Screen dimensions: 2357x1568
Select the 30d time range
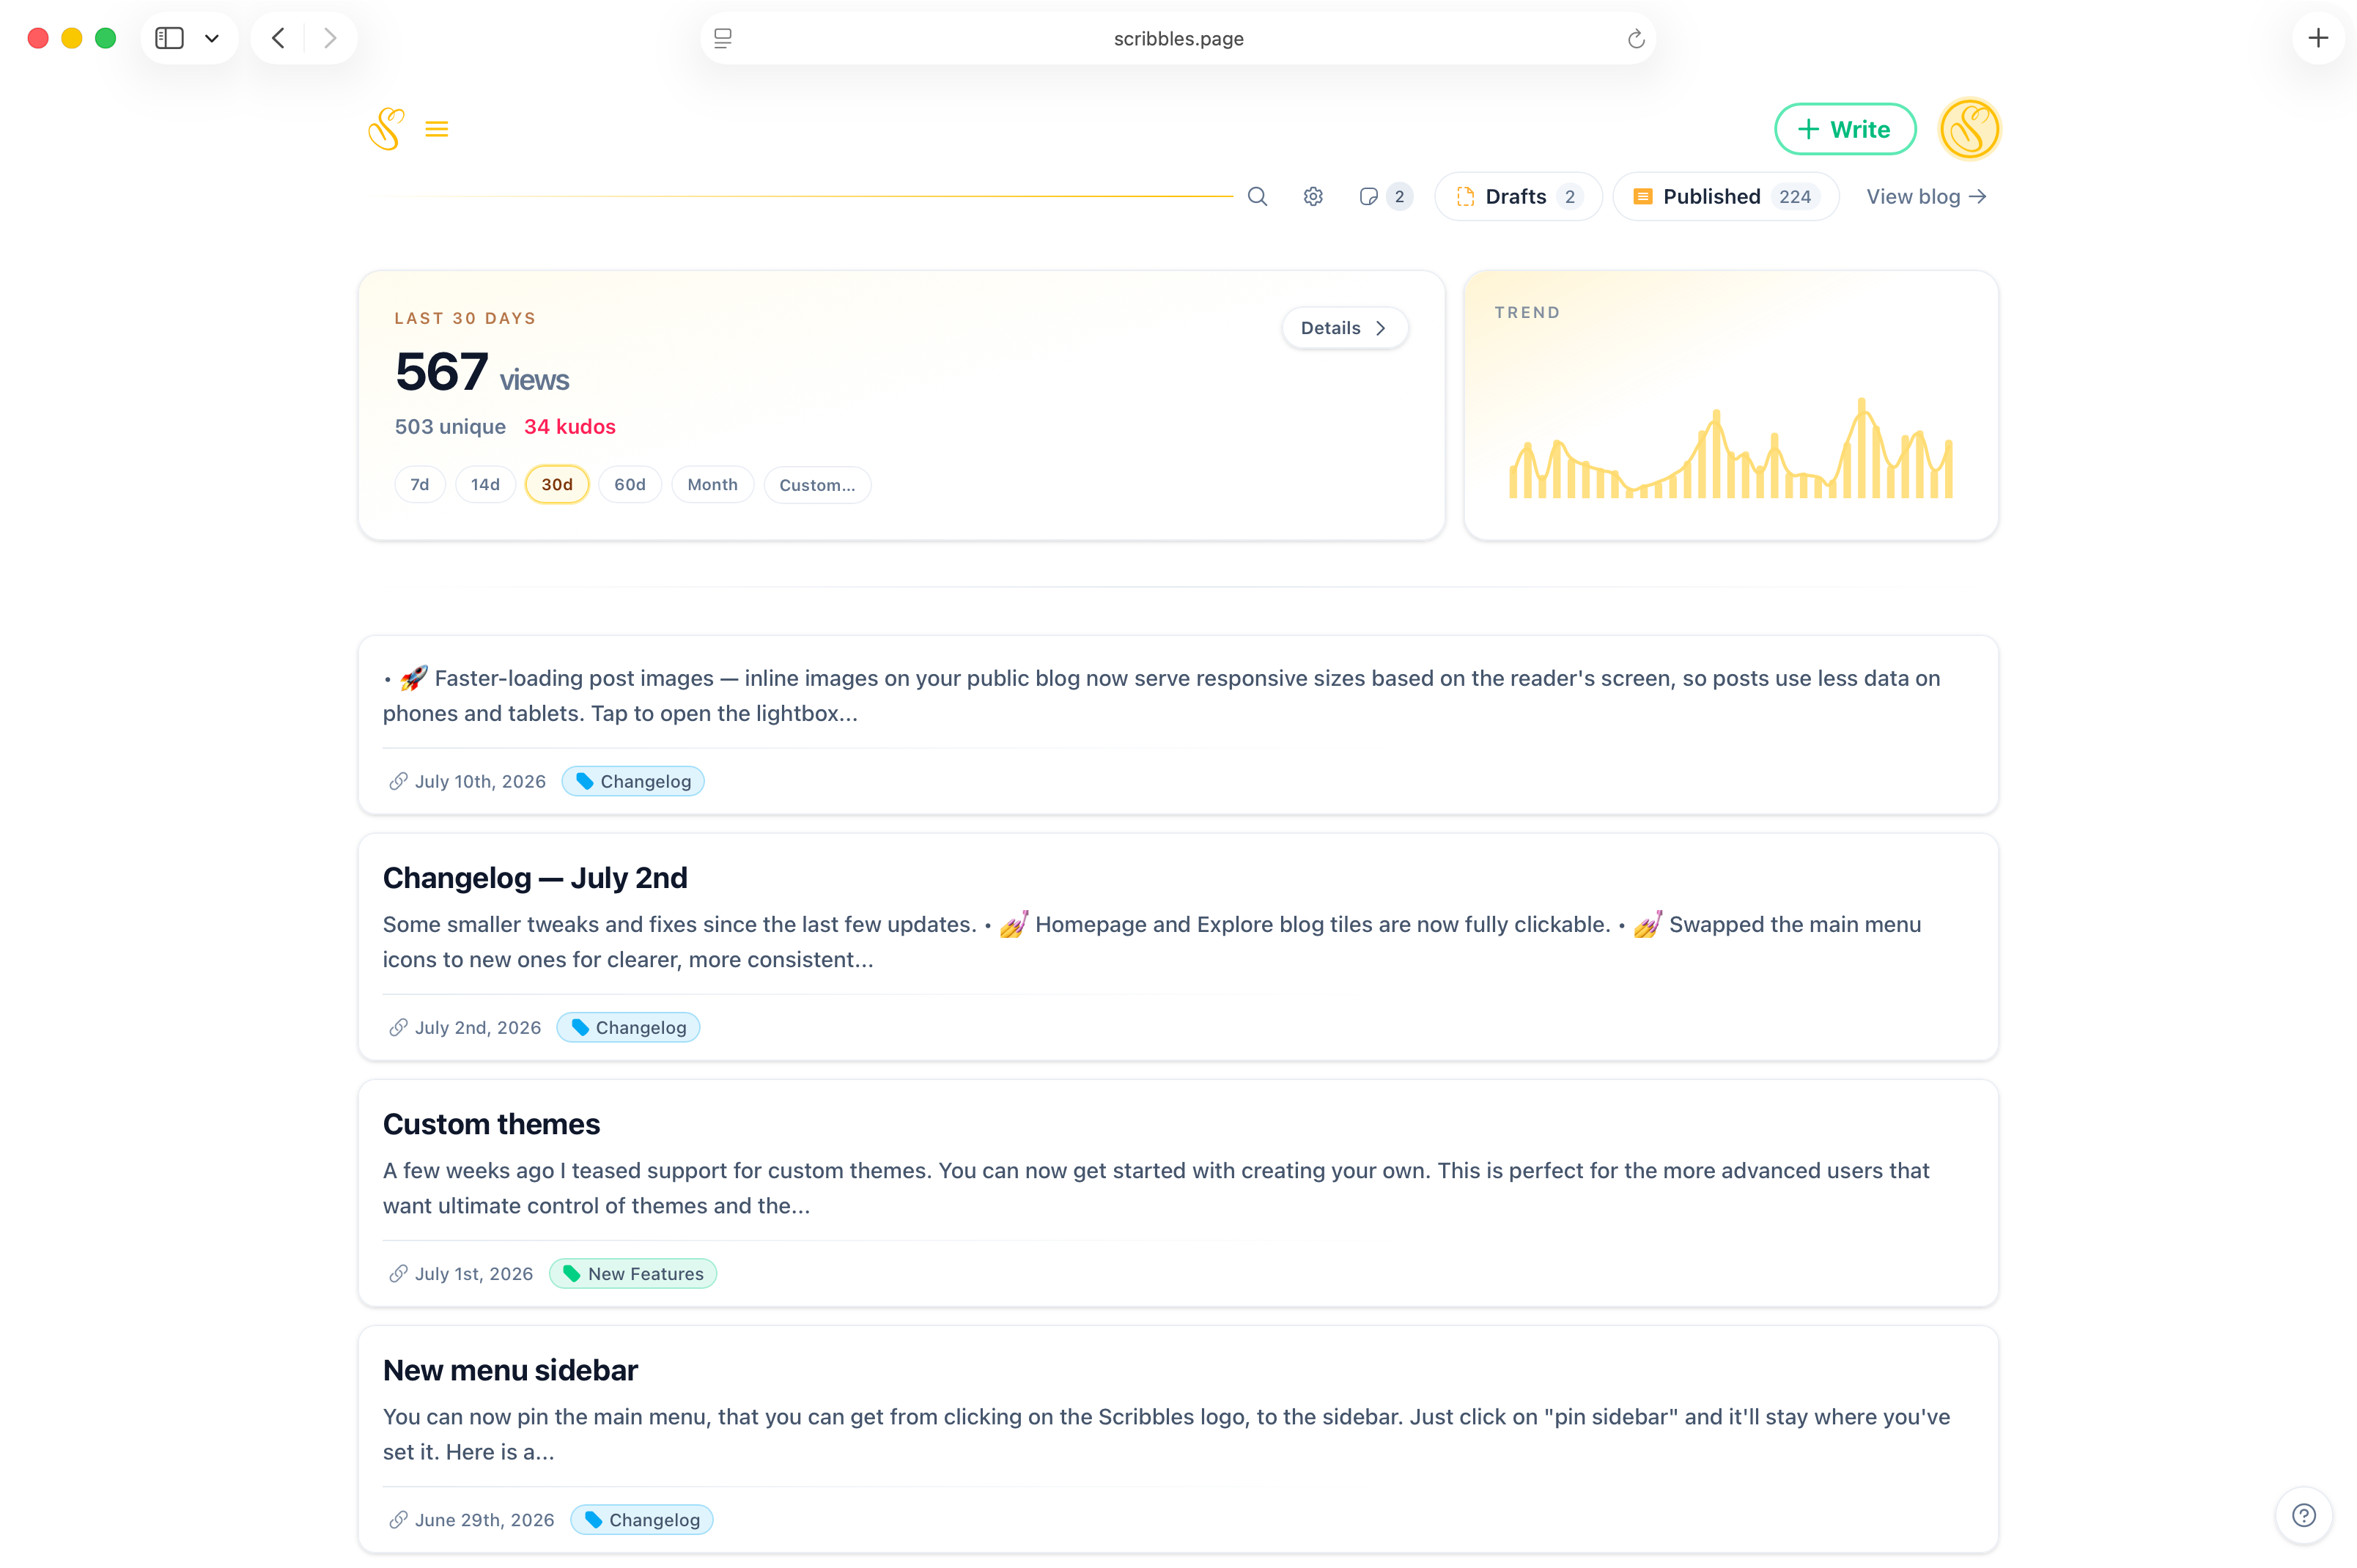pyautogui.click(x=557, y=485)
